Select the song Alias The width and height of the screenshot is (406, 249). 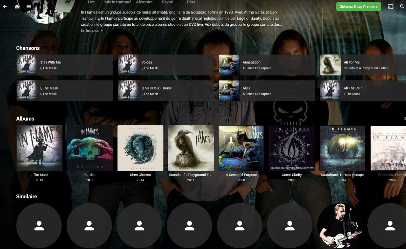coord(267,91)
